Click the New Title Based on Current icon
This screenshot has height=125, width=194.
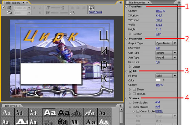pos(3,8)
